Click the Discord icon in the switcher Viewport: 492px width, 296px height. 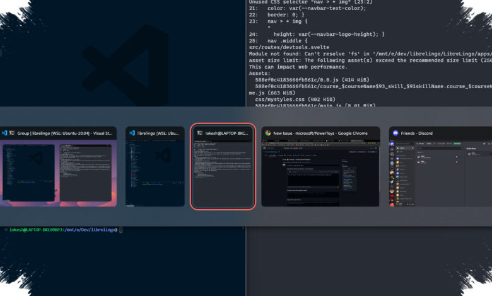coord(395,133)
